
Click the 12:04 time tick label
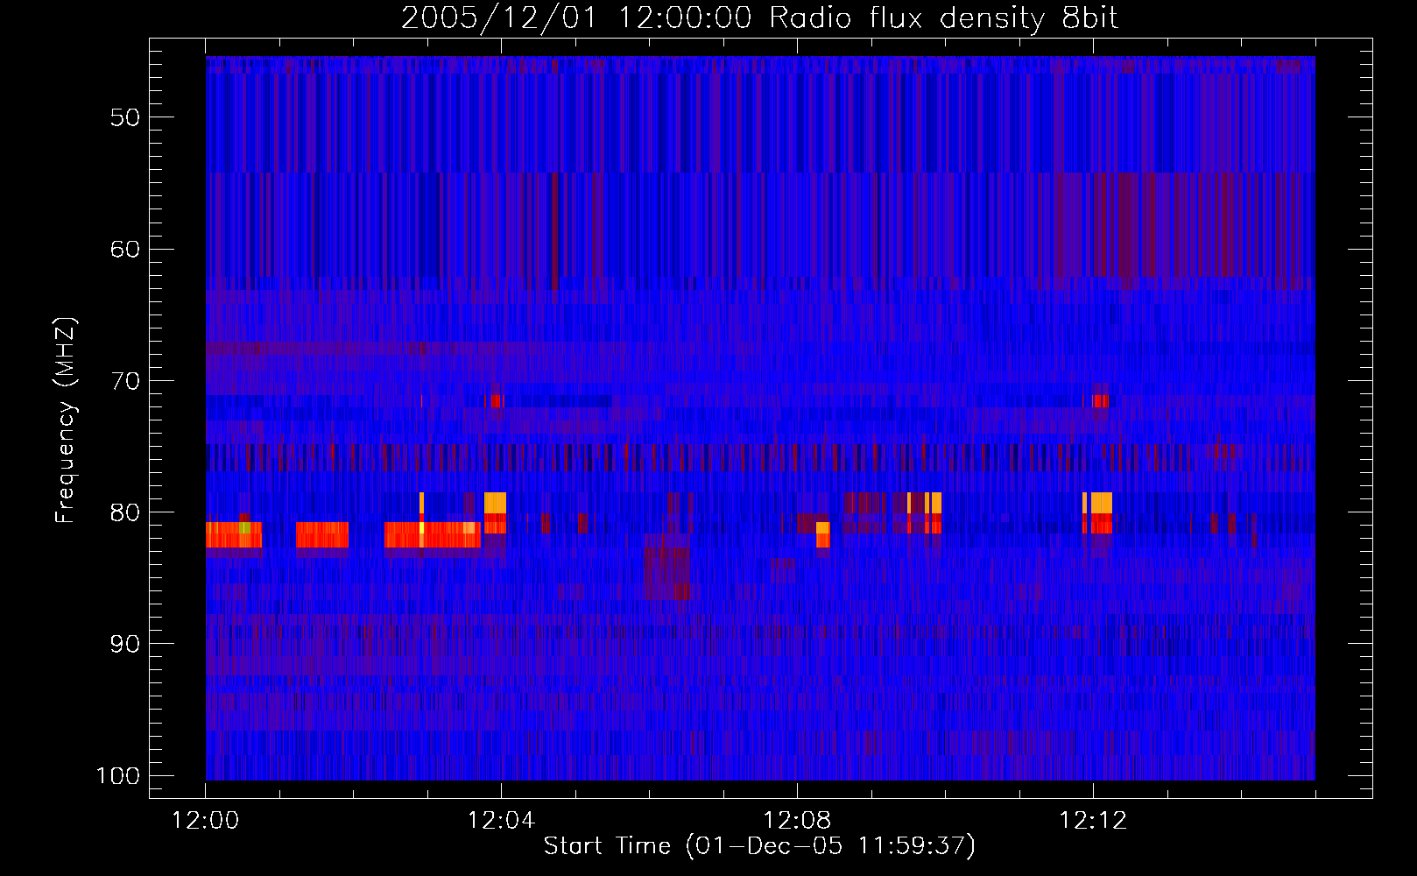tap(501, 821)
